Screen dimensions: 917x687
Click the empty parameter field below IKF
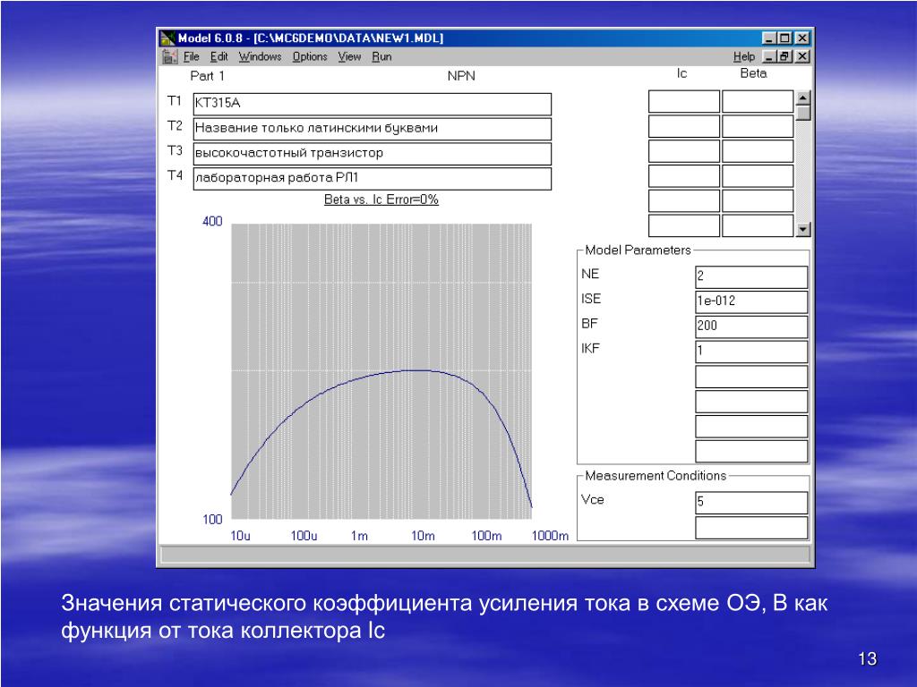pos(751,377)
